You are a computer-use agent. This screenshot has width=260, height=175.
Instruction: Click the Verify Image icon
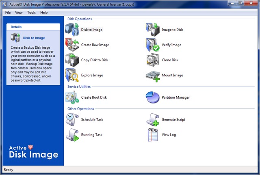[x=152, y=45]
